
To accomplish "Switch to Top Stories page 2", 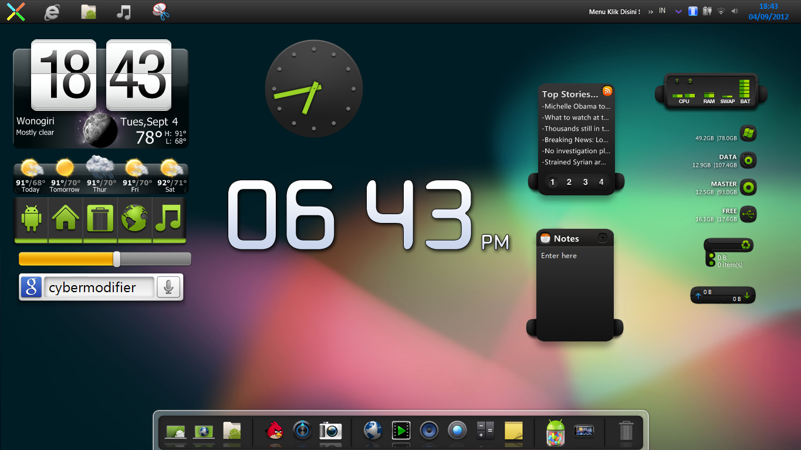I will coord(569,182).
